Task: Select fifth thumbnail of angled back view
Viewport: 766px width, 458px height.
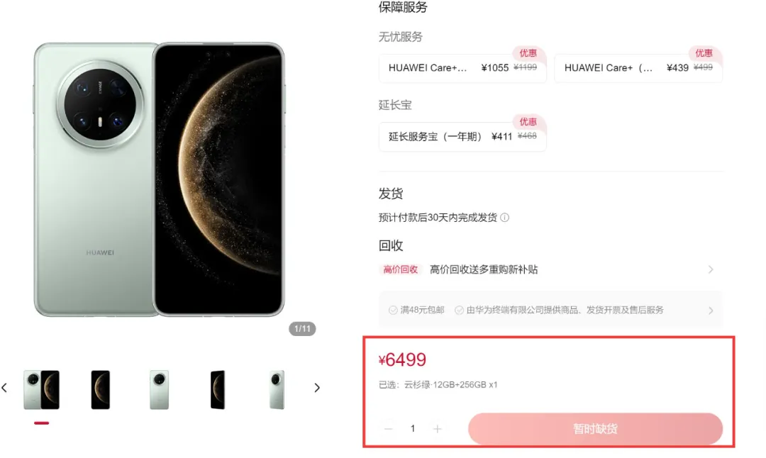Action: 277,390
